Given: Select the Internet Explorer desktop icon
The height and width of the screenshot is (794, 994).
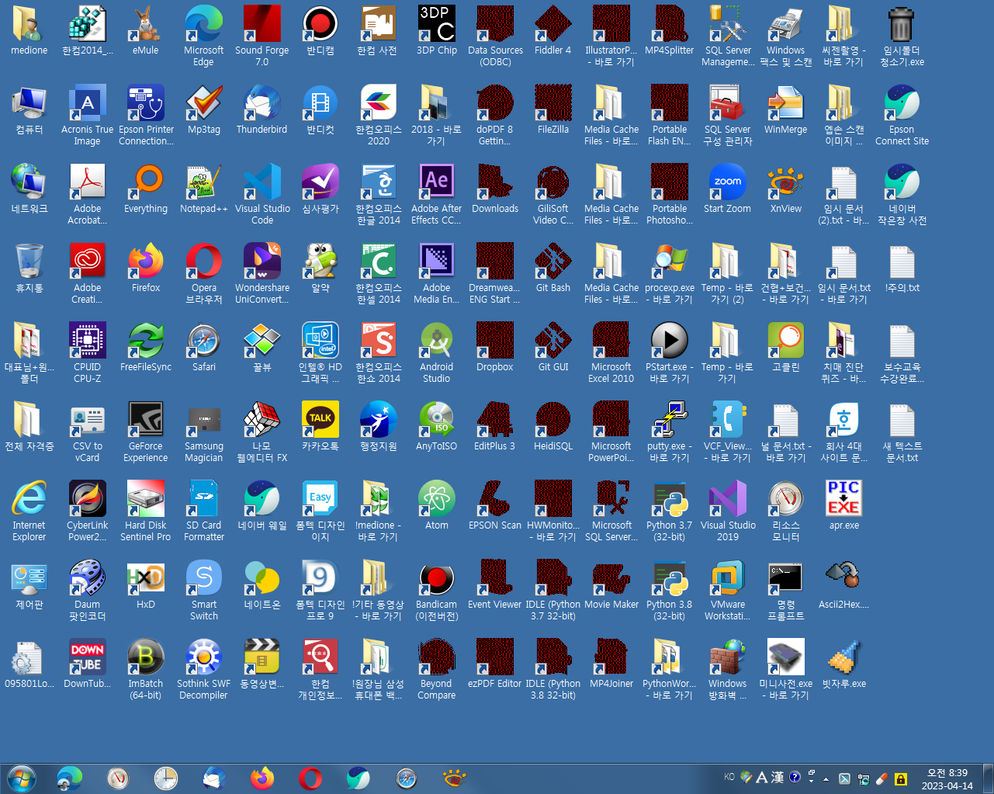Looking at the screenshot, I should 29,511.
